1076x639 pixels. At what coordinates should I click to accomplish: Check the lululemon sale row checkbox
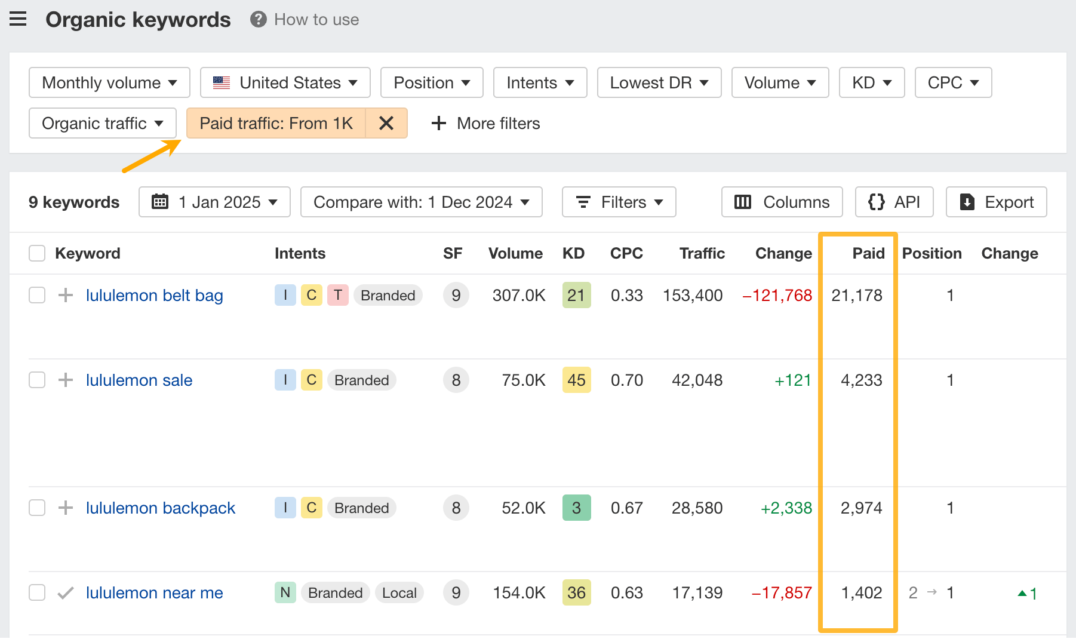coord(37,380)
